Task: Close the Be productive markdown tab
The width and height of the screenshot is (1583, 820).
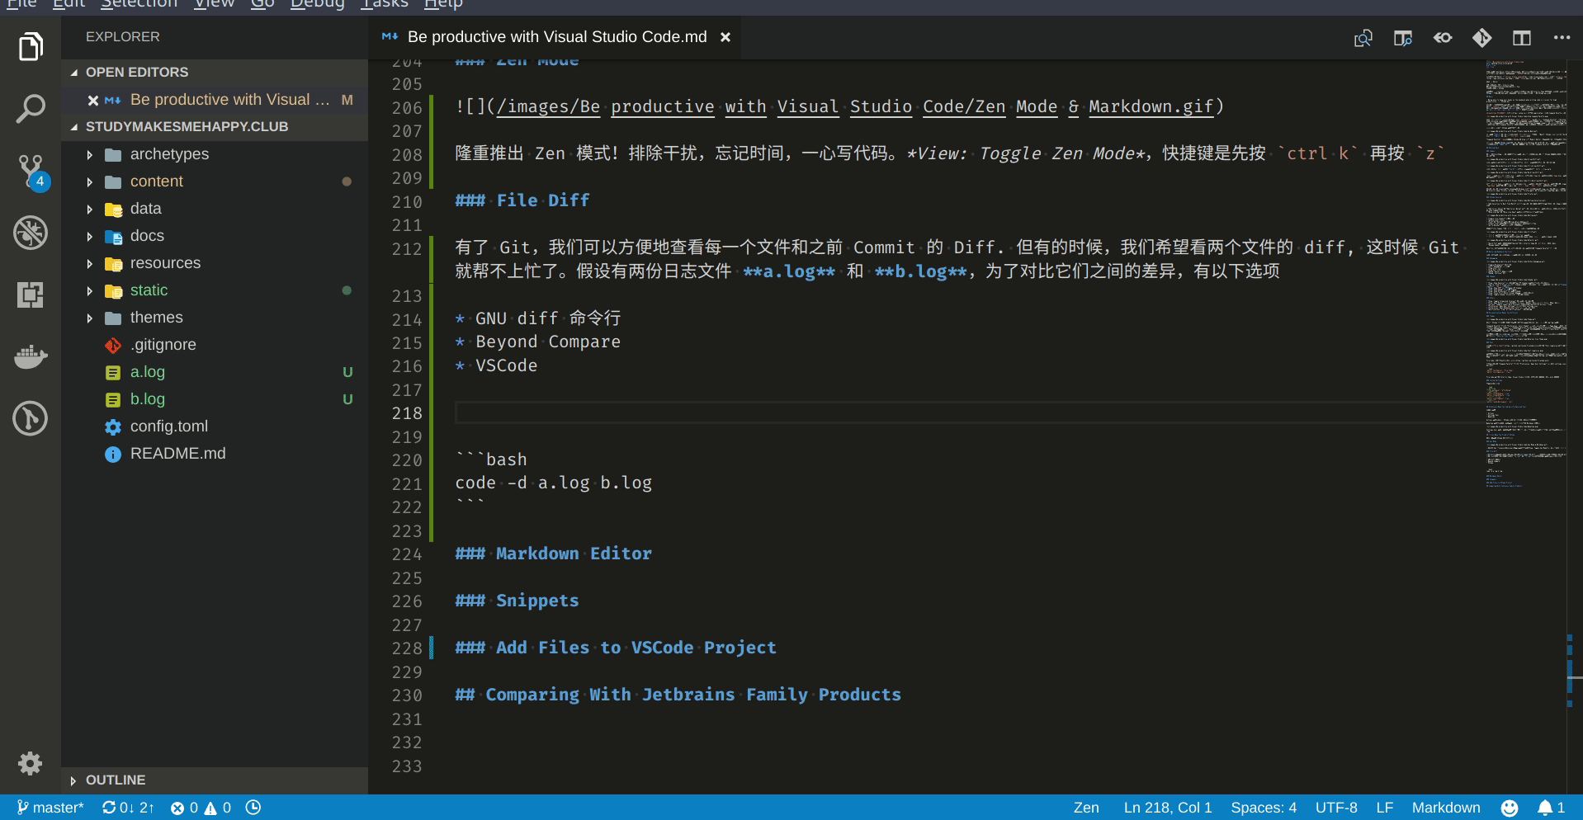Action: tap(725, 37)
